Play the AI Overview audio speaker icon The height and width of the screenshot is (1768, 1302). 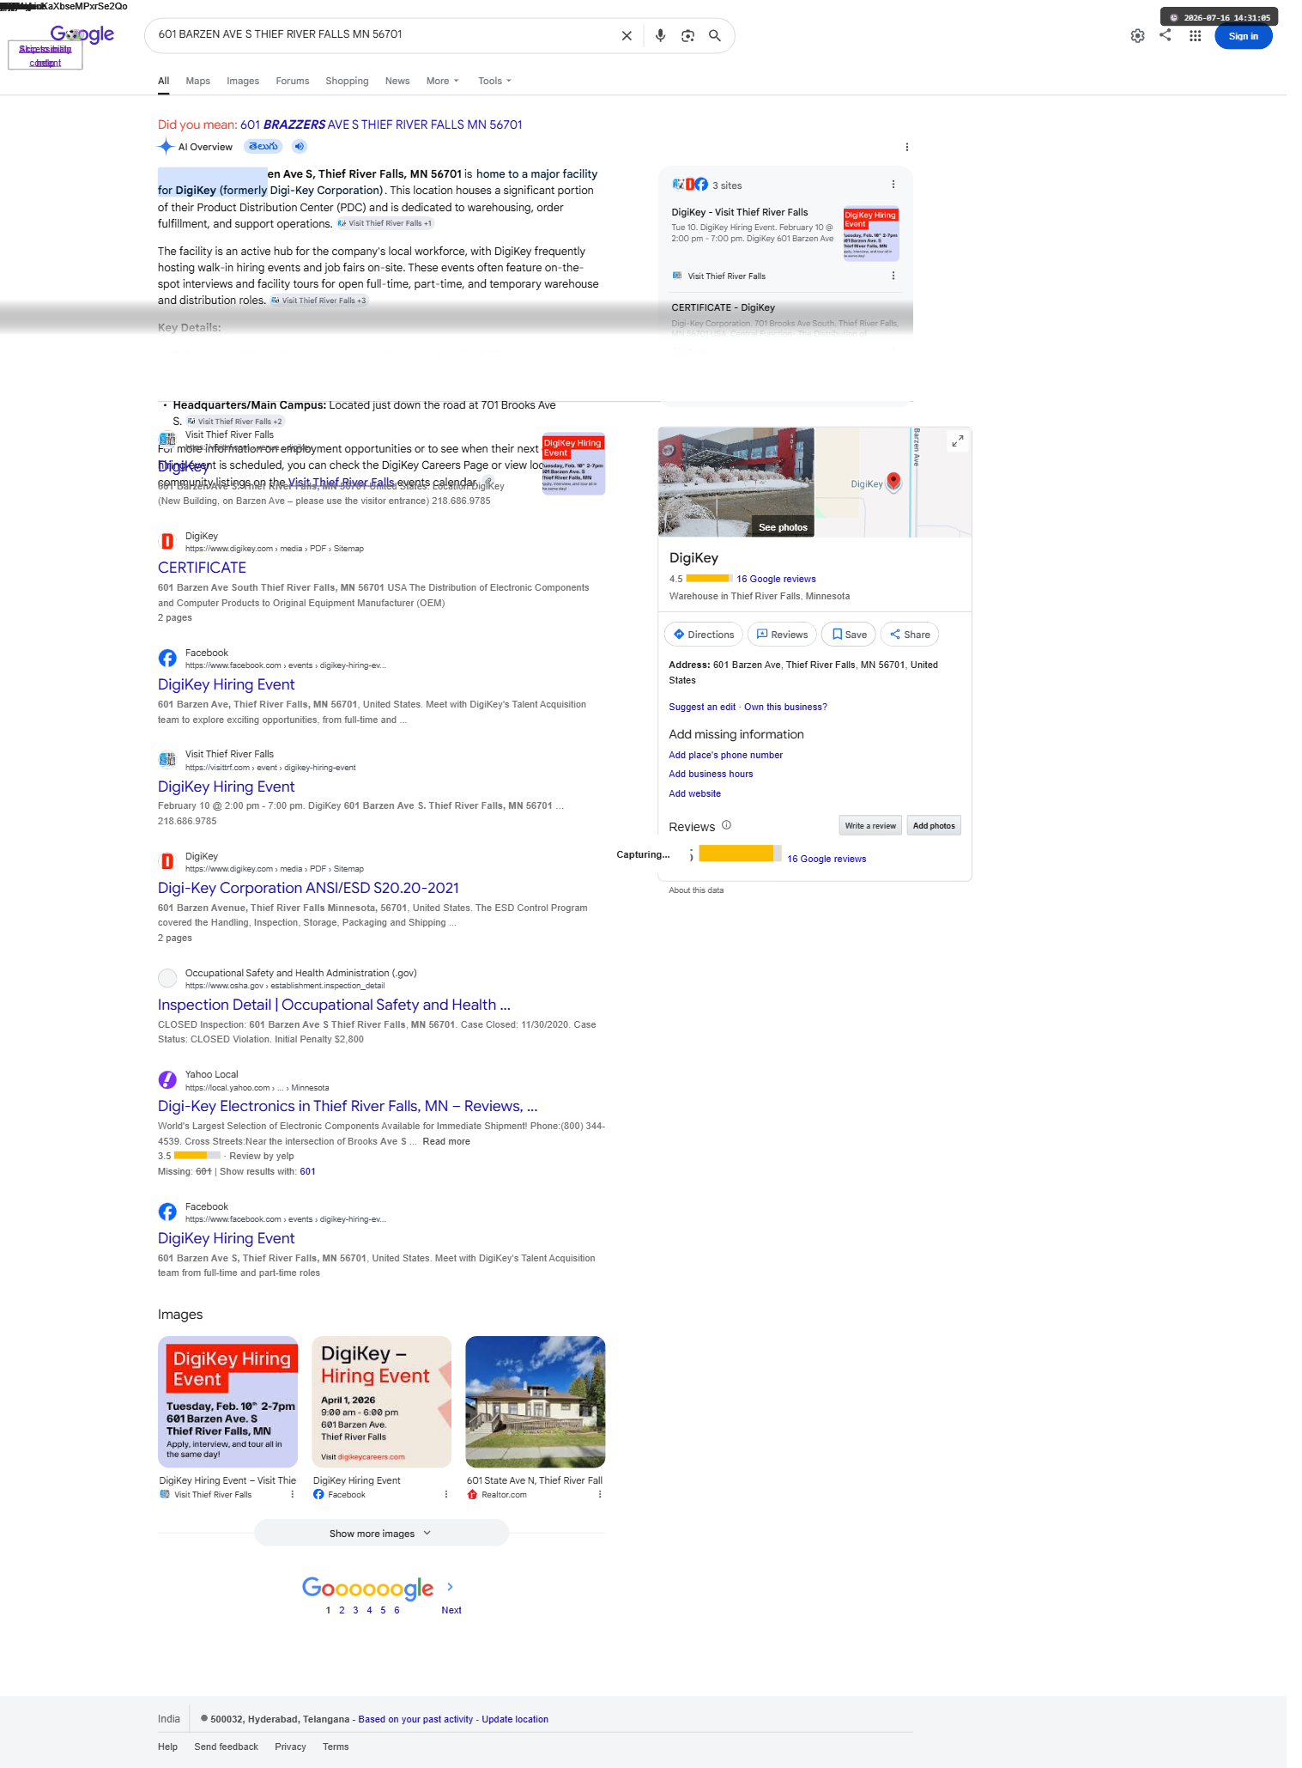pos(299,146)
